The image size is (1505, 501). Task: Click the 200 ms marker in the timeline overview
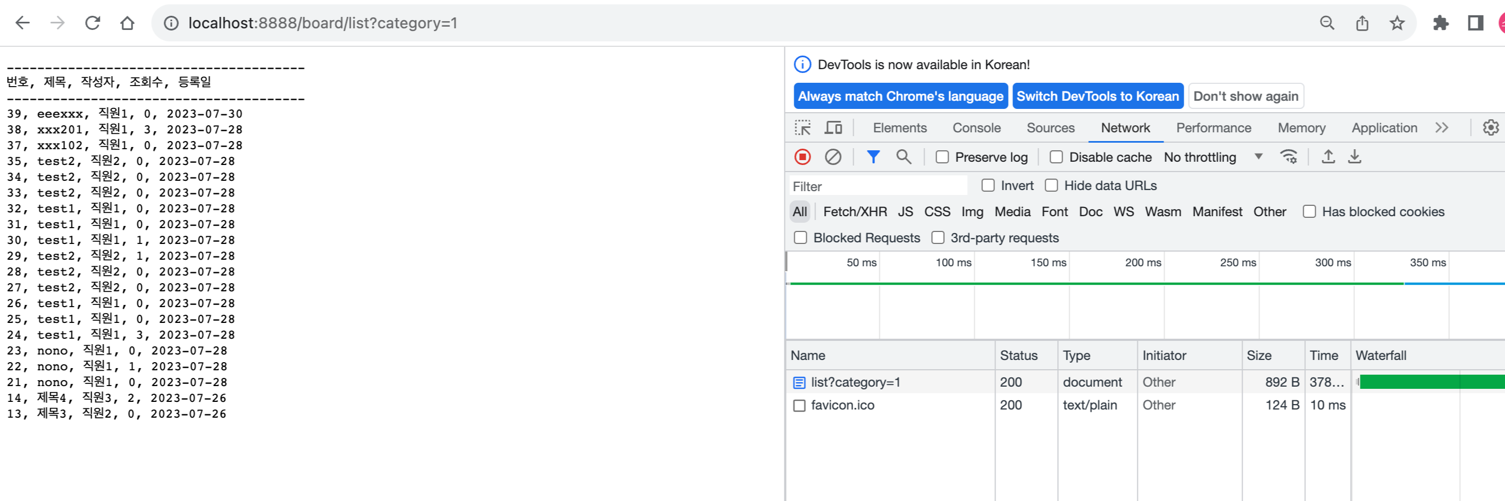pos(1143,263)
